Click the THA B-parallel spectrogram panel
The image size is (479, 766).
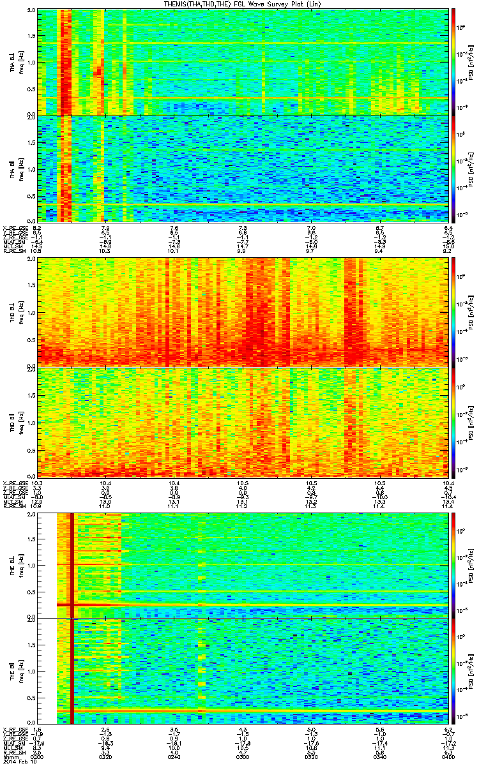pyautogui.click(x=242, y=169)
